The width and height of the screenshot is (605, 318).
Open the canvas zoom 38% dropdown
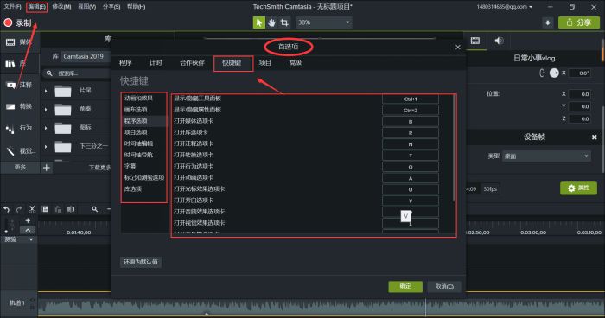(324, 22)
